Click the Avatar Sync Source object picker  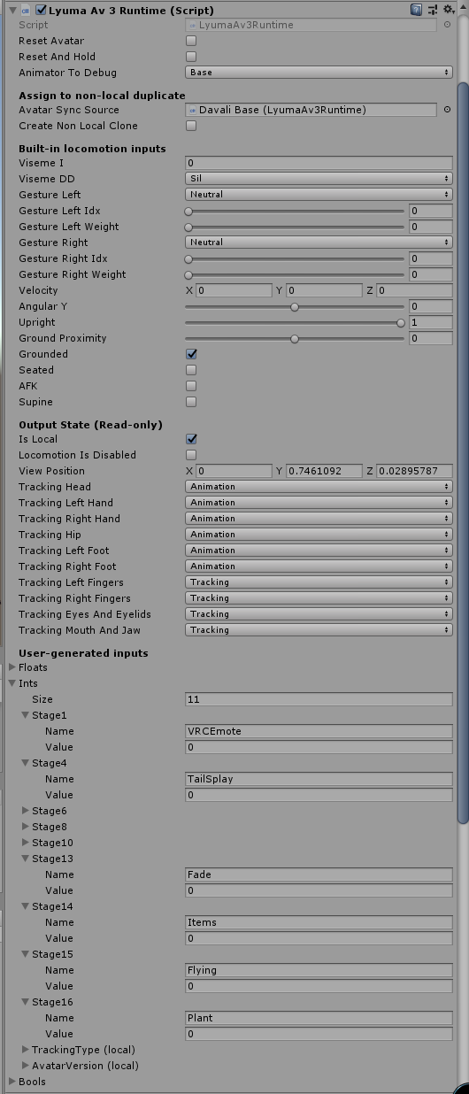[x=447, y=110]
